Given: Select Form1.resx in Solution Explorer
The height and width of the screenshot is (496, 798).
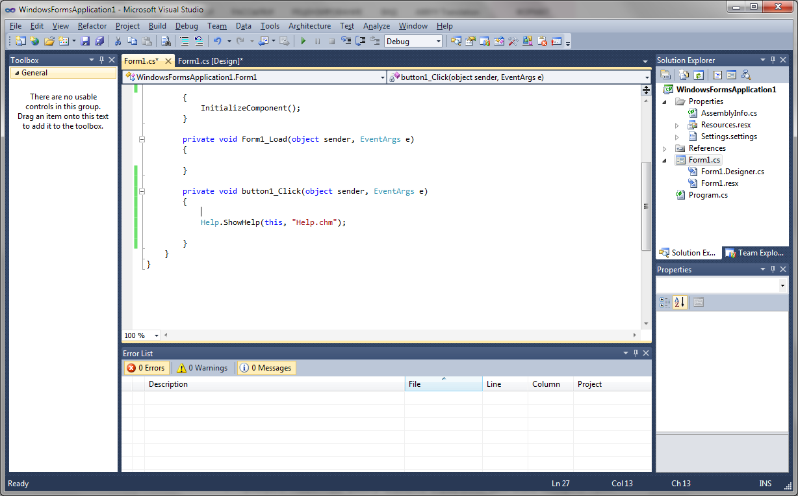Looking at the screenshot, I should coord(719,183).
